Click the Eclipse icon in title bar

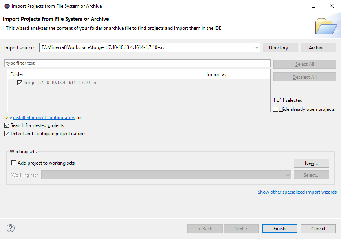(7, 6)
